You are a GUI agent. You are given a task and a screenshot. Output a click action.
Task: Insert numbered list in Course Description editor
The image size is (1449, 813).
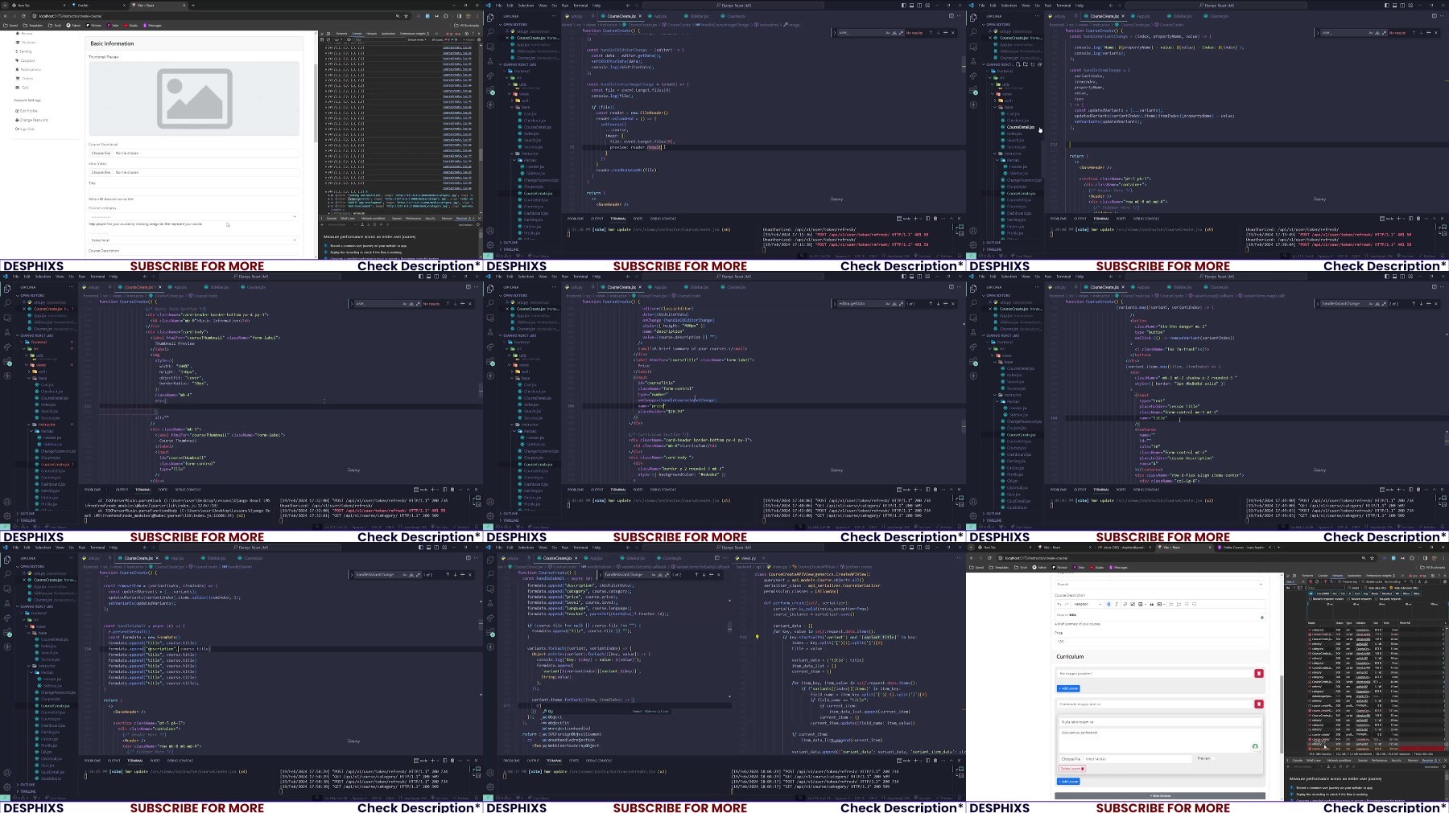[x=1179, y=604]
